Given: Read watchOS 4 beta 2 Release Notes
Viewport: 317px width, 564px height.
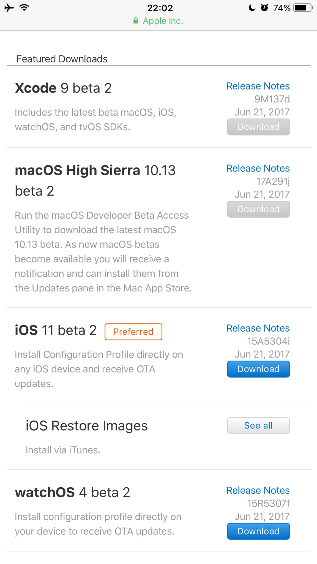Looking at the screenshot, I should click(x=258, y=490).
